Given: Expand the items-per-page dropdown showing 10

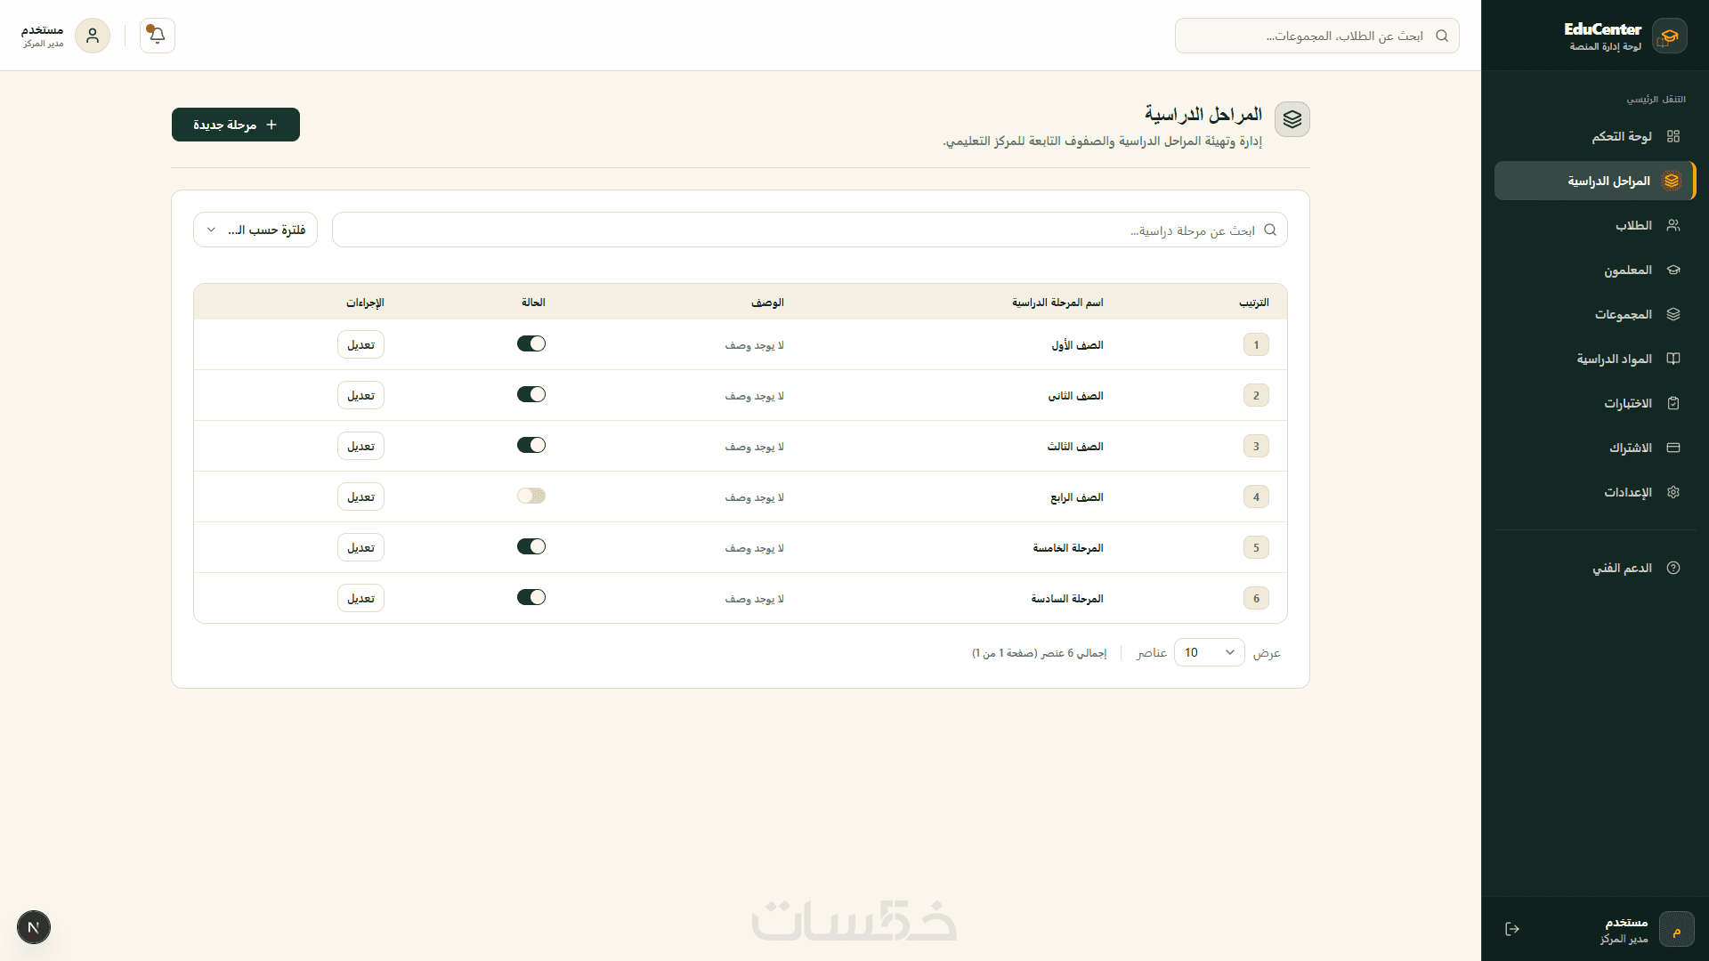Looking at the screenshot, I should 1210,652.
